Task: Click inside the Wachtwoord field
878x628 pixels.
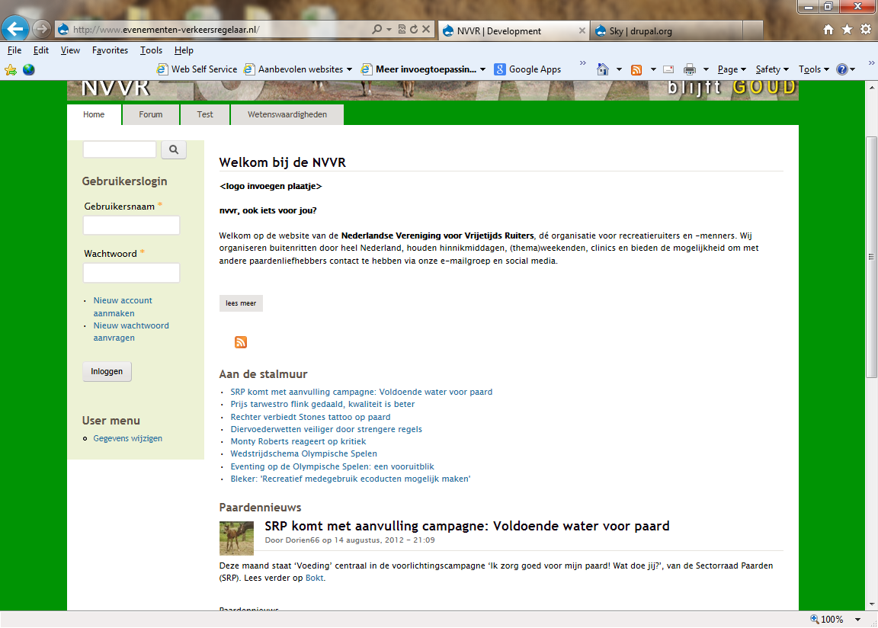Action: [x=132, y=273]
